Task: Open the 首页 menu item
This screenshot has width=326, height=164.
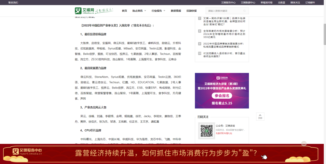Action: (125, 11)
